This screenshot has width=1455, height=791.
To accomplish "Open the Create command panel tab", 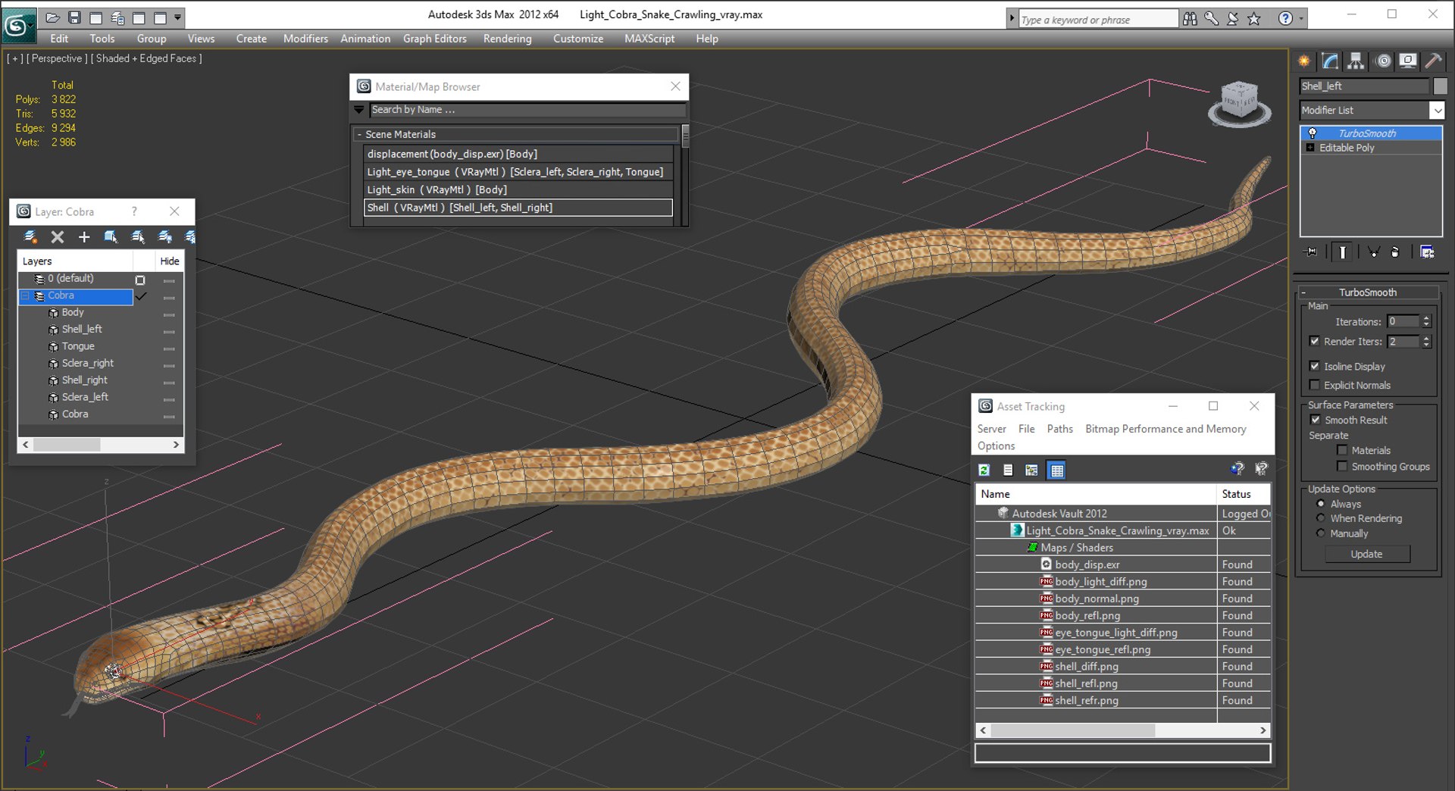I will (1304, 61).
